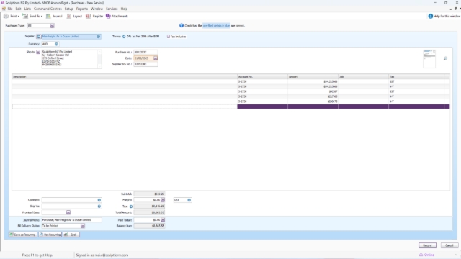Click the Cancel button
461x259 pixels.
pyautogui.click(x=449, y=245)
